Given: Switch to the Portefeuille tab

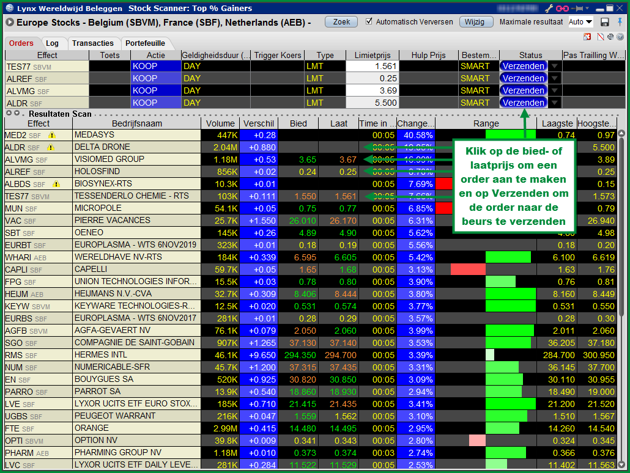Looking at the screenshot, I should click(145, 43).
